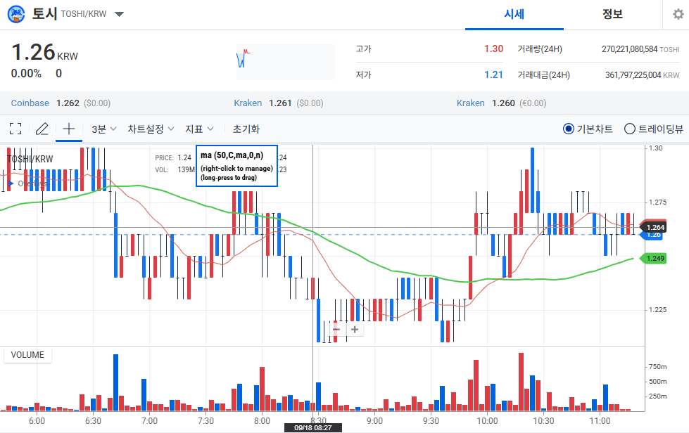Switch to the 시세 tab

point(514,14)
